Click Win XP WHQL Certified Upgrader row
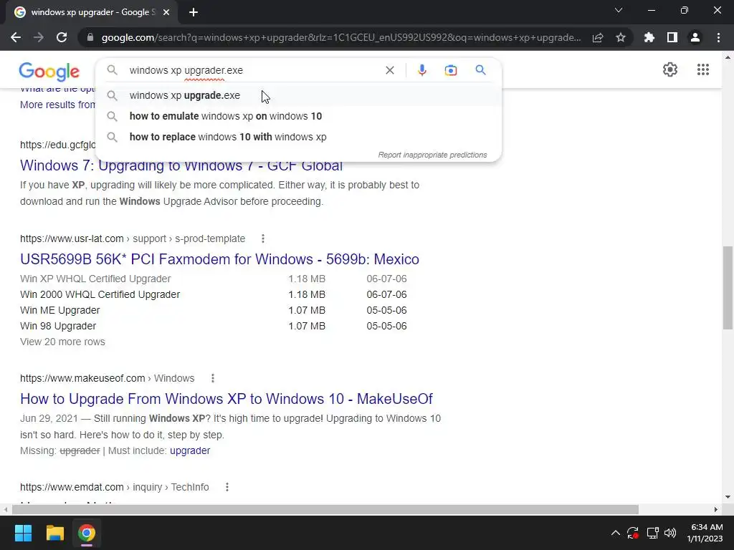 click(214, 279)
